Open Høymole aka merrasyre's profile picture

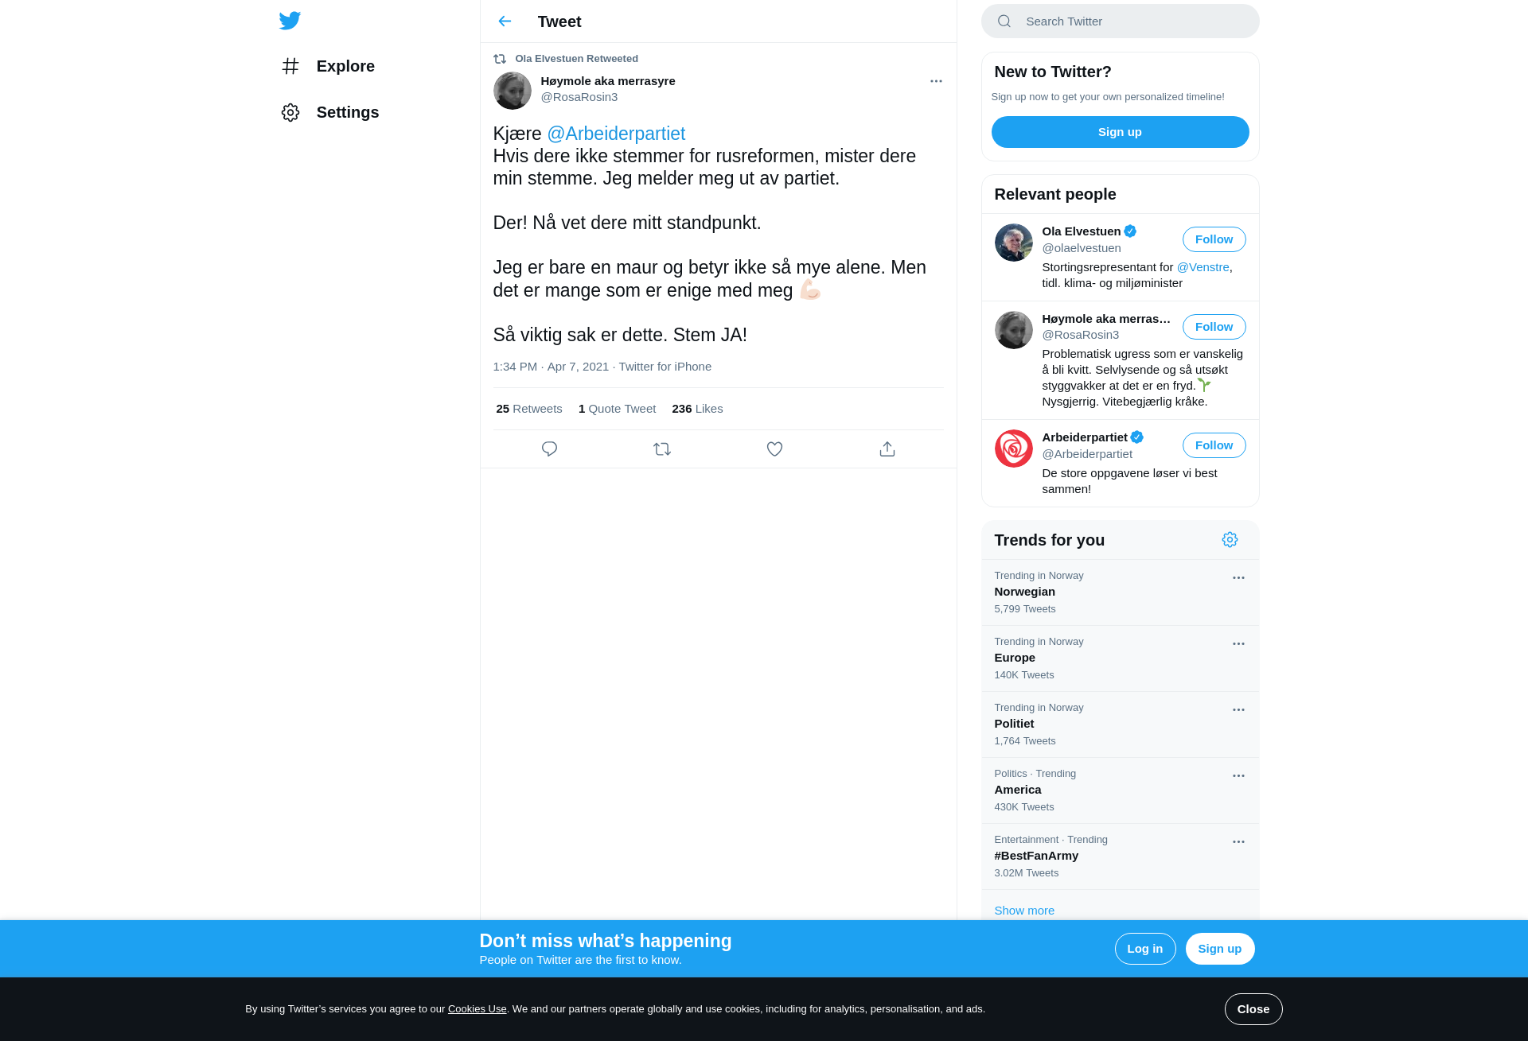[513, 91]
